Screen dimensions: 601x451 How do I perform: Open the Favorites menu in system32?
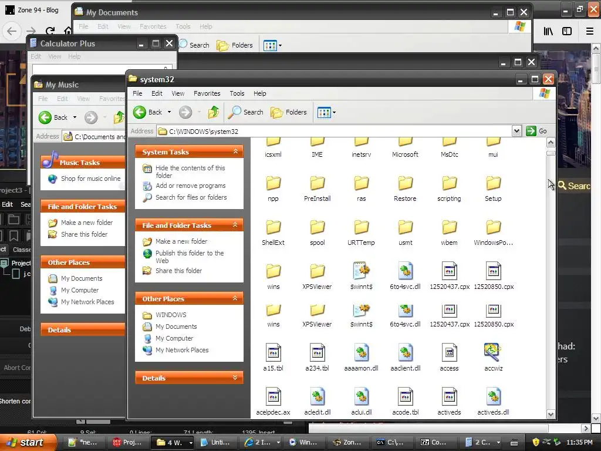[x=207, y=93]
